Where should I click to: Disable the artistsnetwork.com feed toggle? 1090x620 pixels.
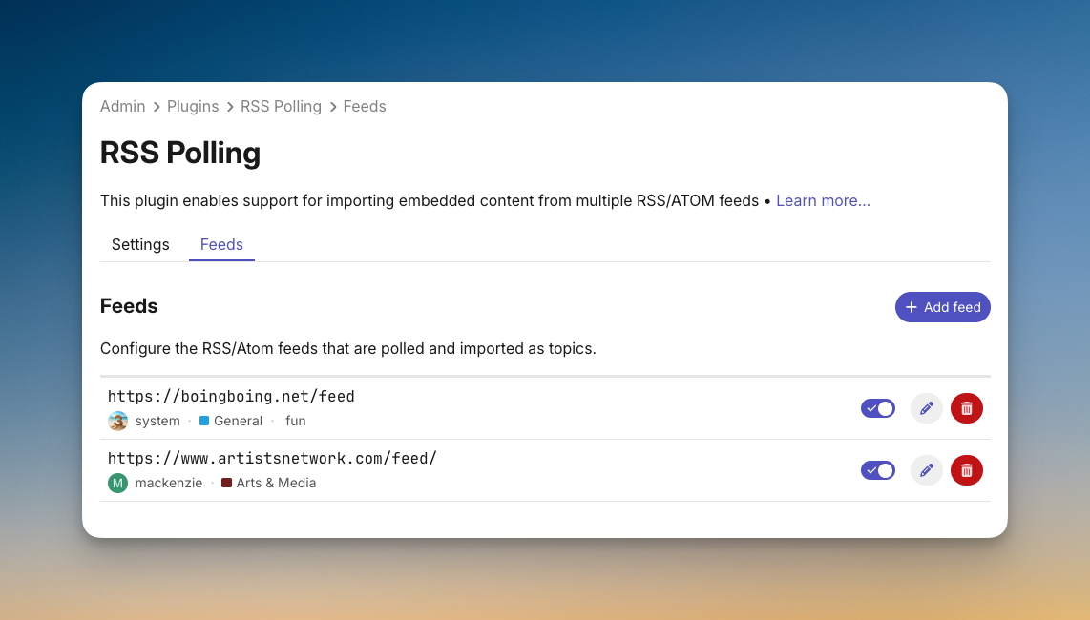pyautogui.click(x=877, y=470)
